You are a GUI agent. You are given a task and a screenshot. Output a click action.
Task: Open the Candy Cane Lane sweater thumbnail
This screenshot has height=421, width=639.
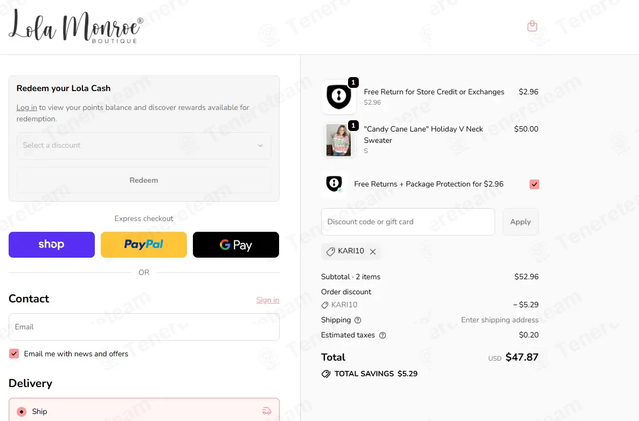[339, 141]
